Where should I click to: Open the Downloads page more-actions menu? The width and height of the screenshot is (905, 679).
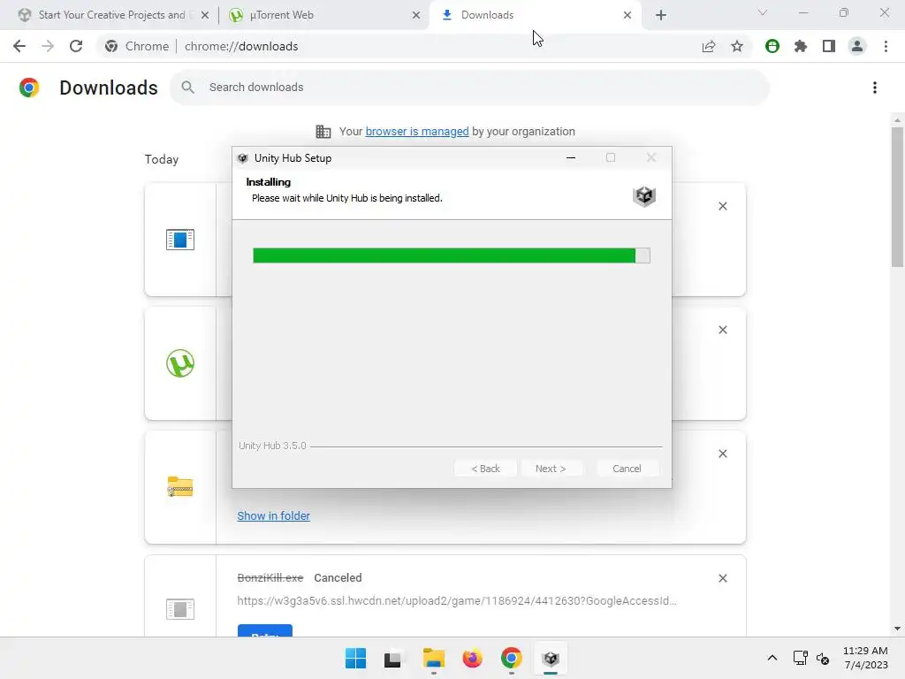pyautogui.click(x=875, y=88)
